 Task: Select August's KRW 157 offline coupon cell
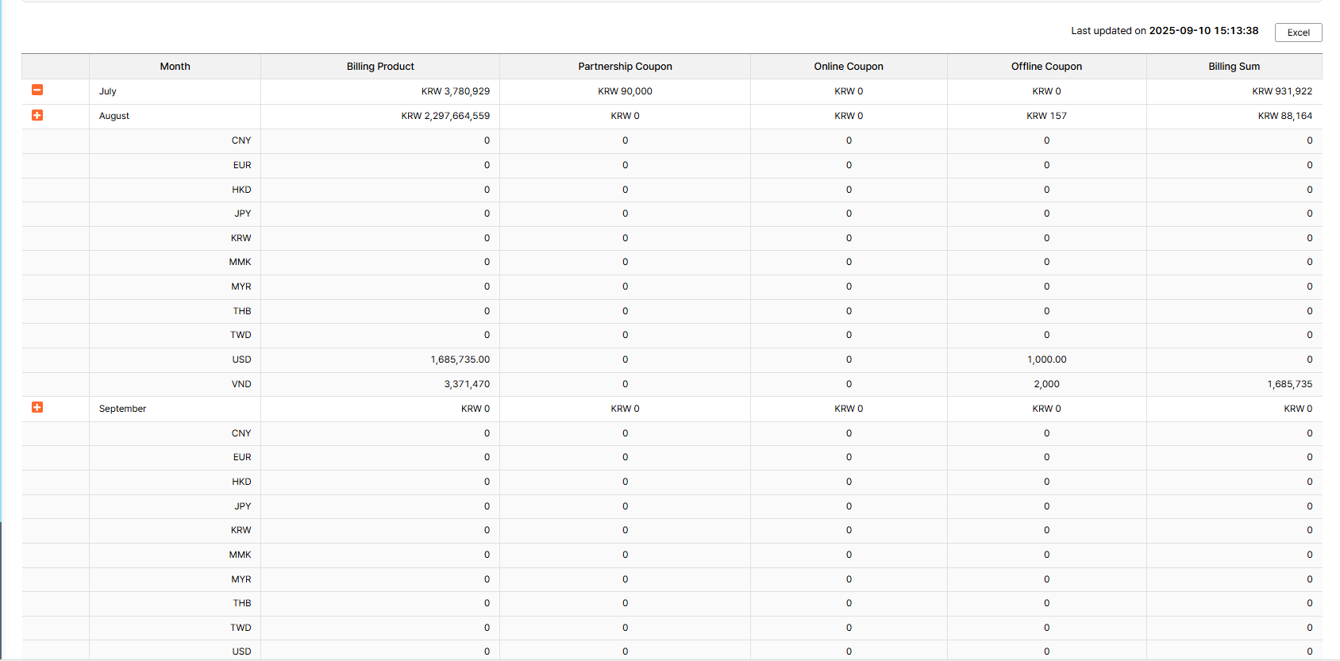pos(1046,116)
